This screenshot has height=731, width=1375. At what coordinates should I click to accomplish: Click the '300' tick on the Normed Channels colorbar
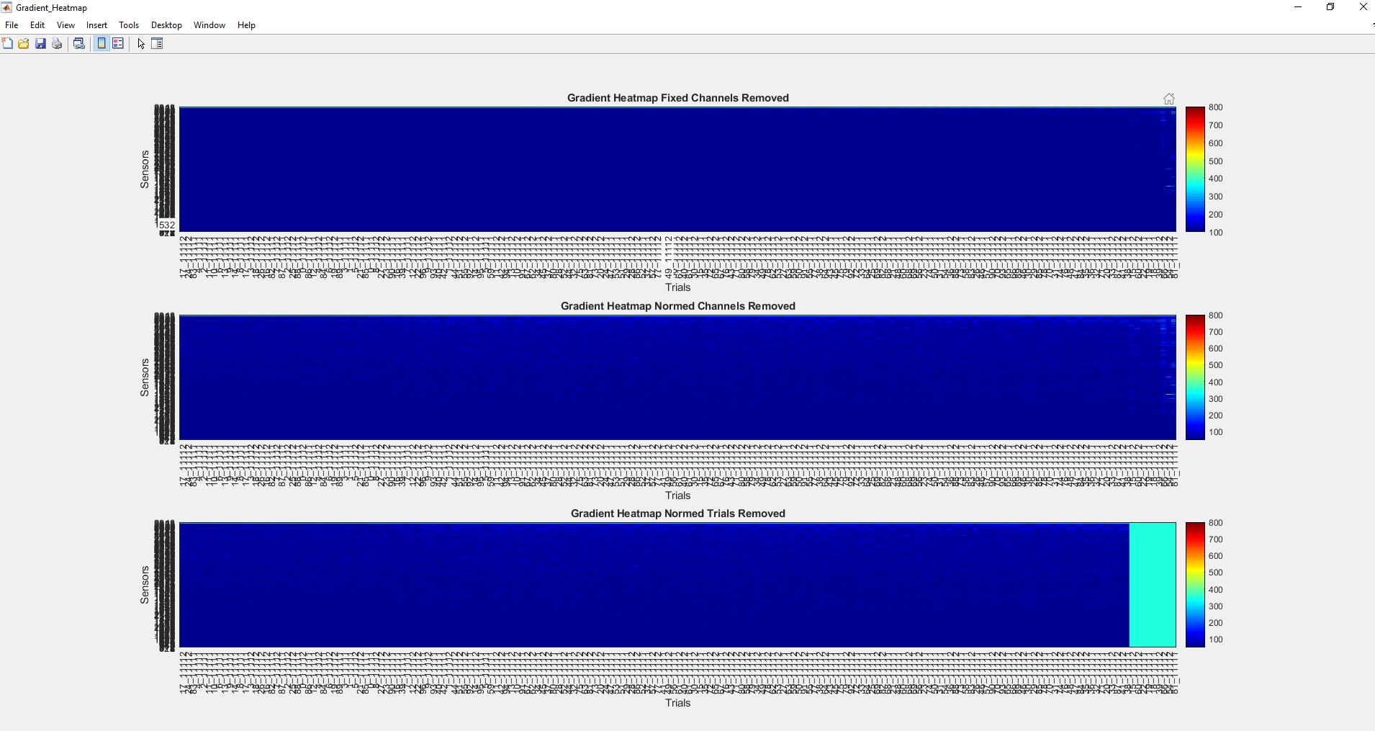[x=1216, y=399]
